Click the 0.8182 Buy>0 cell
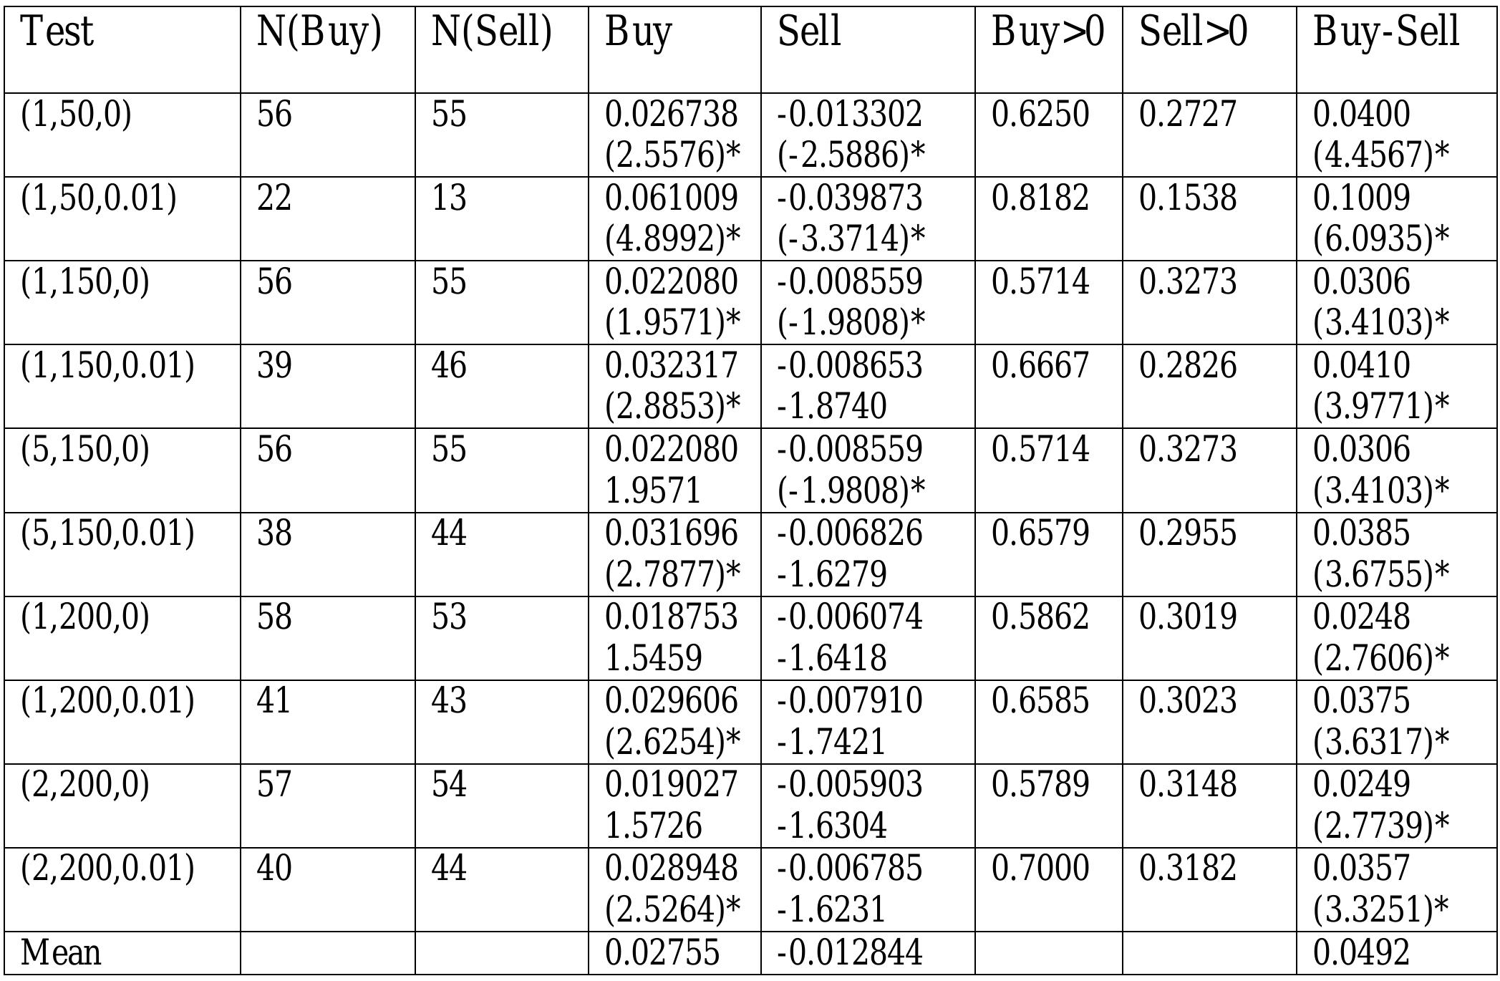Screen dimensions: 1500x981 pos(1040,198)
